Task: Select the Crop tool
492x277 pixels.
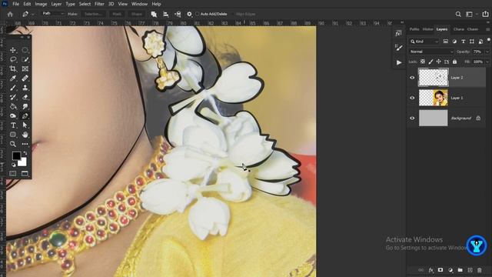Action: [13, 68]
